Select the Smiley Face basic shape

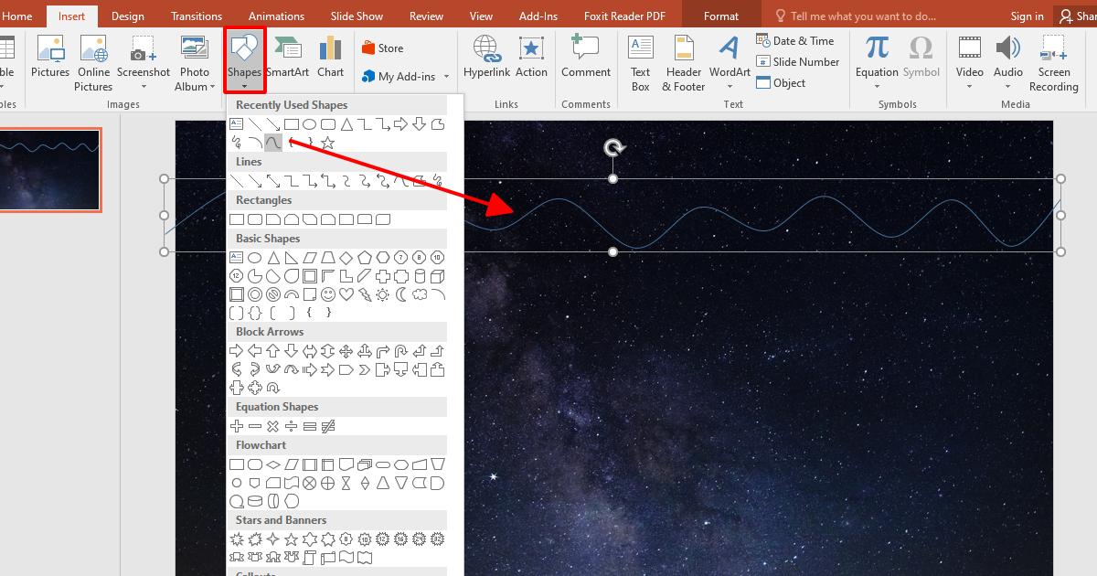327,294
